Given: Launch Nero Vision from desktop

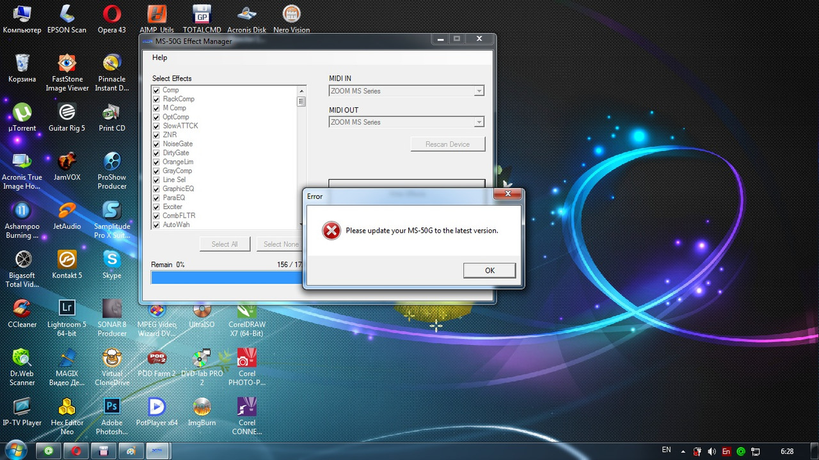Looking at the screenshot, I should click(291, 19).
